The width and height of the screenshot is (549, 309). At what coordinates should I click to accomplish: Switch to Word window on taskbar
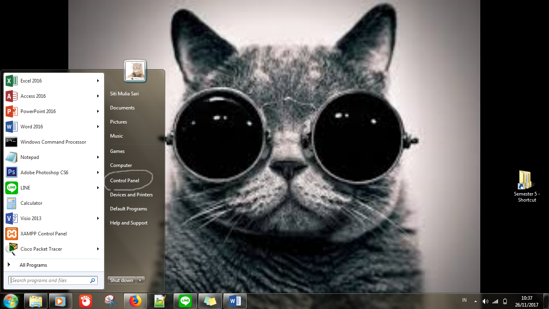coord(235,301)
